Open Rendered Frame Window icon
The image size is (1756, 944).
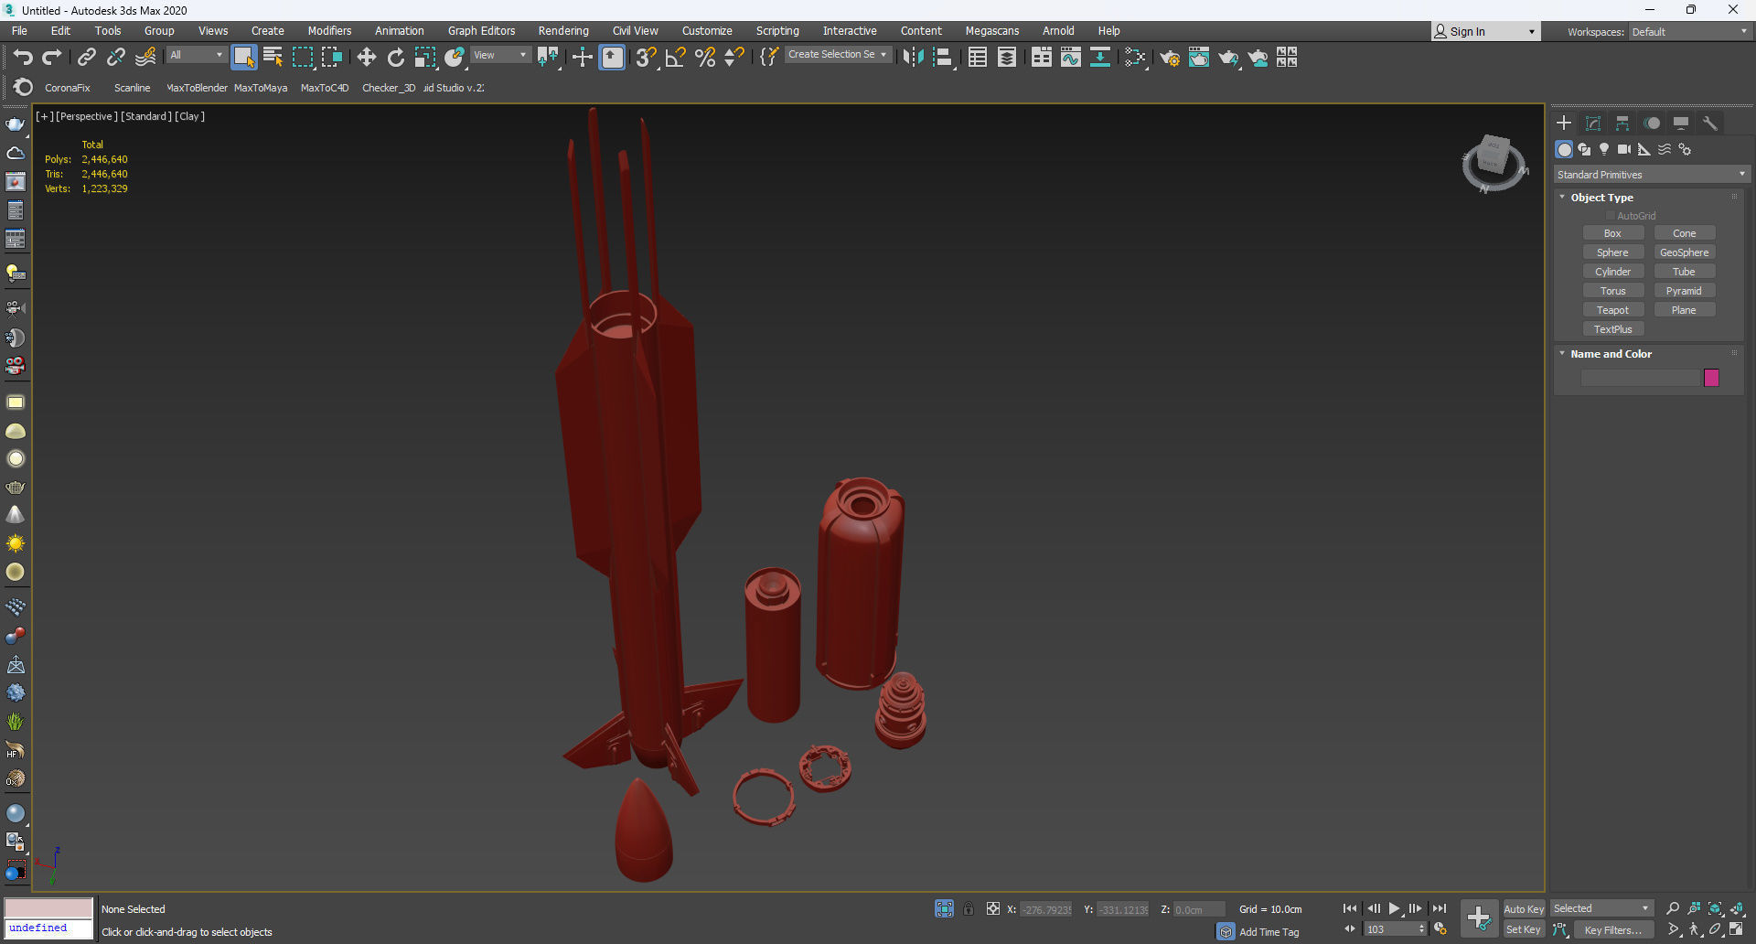point(1199,58)
